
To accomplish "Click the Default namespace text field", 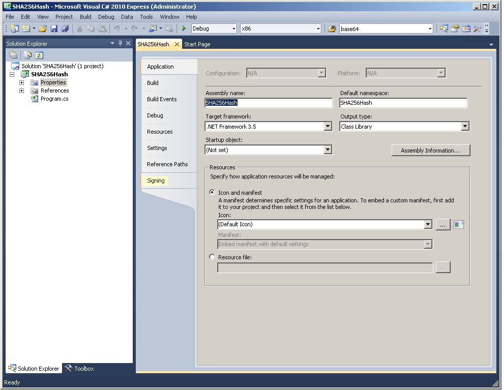I will pyautogui.click(x=403, y=103).
